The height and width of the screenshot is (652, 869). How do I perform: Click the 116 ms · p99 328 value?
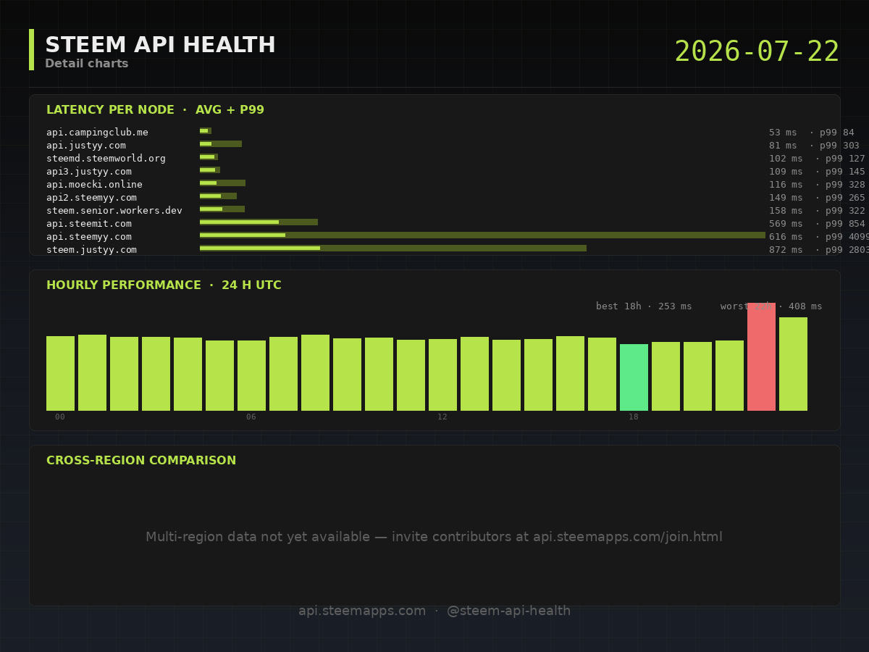[818, 185]
